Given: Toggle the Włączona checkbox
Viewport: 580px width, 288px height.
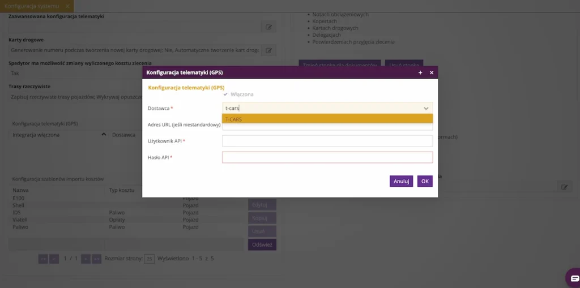Looking at the screenshot, I should tap(225, 94).
